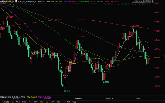Image resolution: width=165 pixels, height=103 pixels.
Task: Select the BOLL indicator tab
Action: pyautogui.click(x=25, y=101)
